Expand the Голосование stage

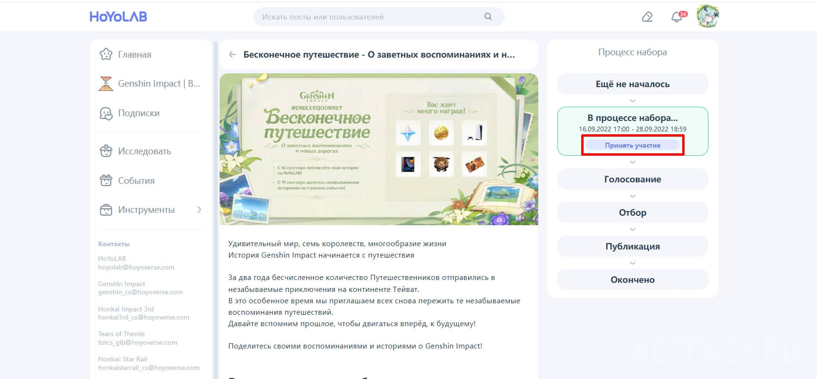pos(632,180)
